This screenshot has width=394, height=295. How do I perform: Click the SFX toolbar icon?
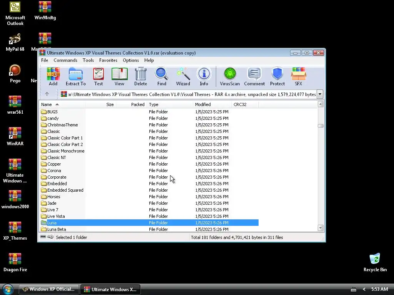coord(298,76)
